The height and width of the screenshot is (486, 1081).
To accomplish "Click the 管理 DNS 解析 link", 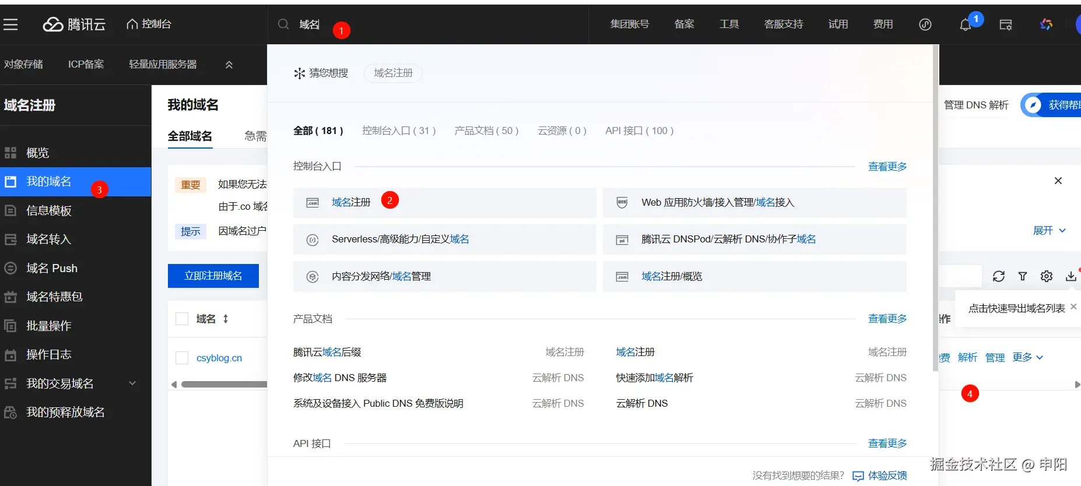I will [x=976, y=105].
